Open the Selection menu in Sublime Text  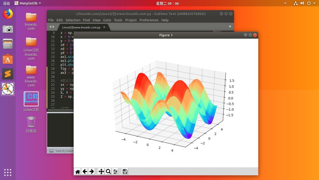click(73, 20)
